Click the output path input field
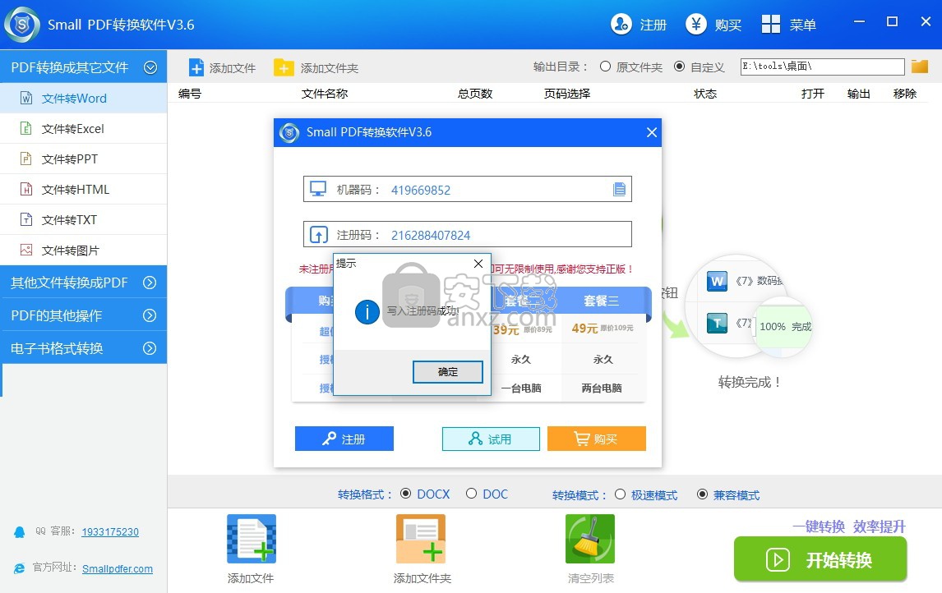 point(823,66)
